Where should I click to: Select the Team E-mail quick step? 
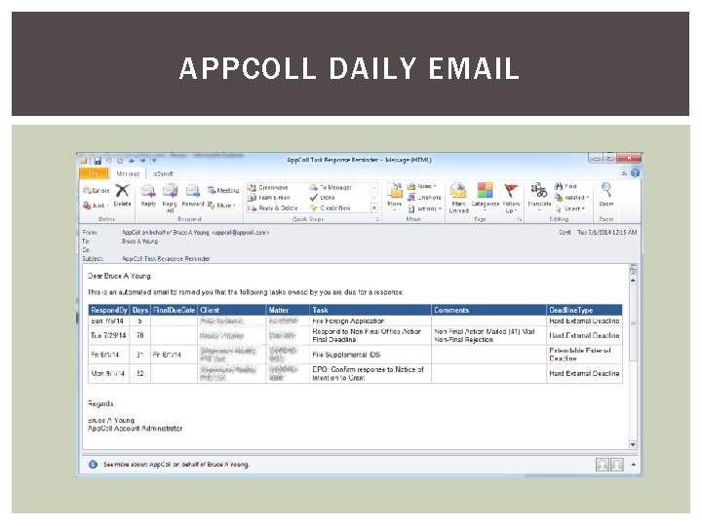[x=269, y=197]
